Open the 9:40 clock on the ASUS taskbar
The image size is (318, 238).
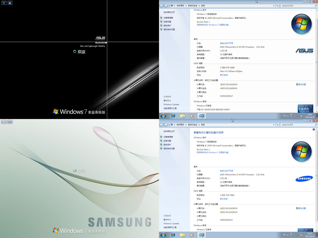(310, 116)
